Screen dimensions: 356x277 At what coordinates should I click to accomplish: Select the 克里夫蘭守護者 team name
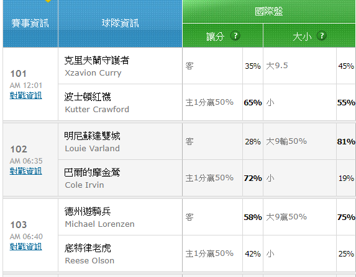[97, 60]
